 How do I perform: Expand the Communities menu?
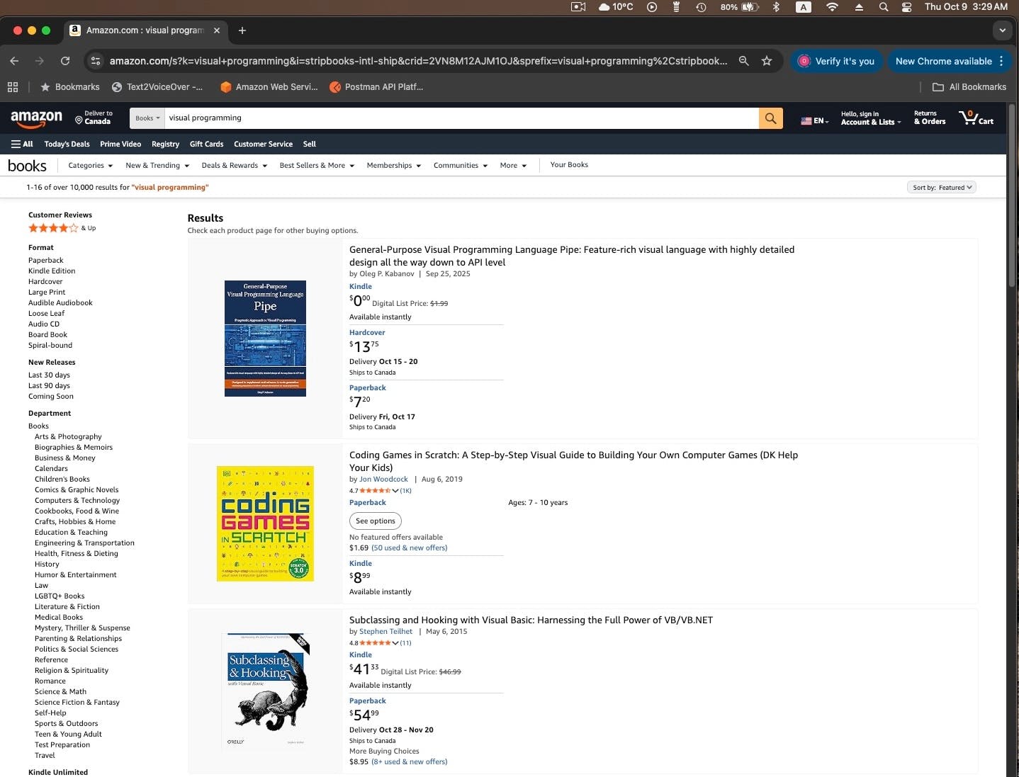(461, 165)
